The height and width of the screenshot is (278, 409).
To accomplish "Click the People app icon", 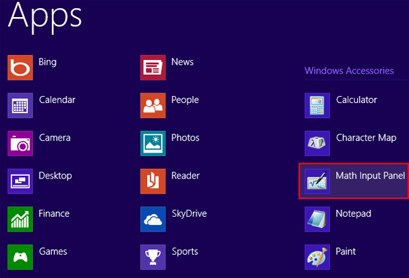I will [x=153, y=106].
